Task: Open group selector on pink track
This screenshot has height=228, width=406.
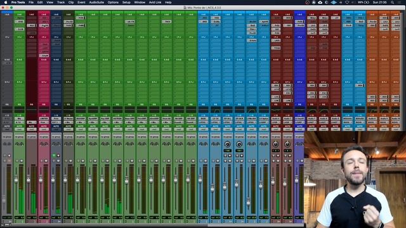Action: tap(44, 136)
